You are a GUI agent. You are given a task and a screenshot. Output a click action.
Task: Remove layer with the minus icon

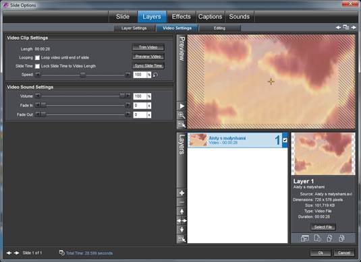click(x=182, y=202)
